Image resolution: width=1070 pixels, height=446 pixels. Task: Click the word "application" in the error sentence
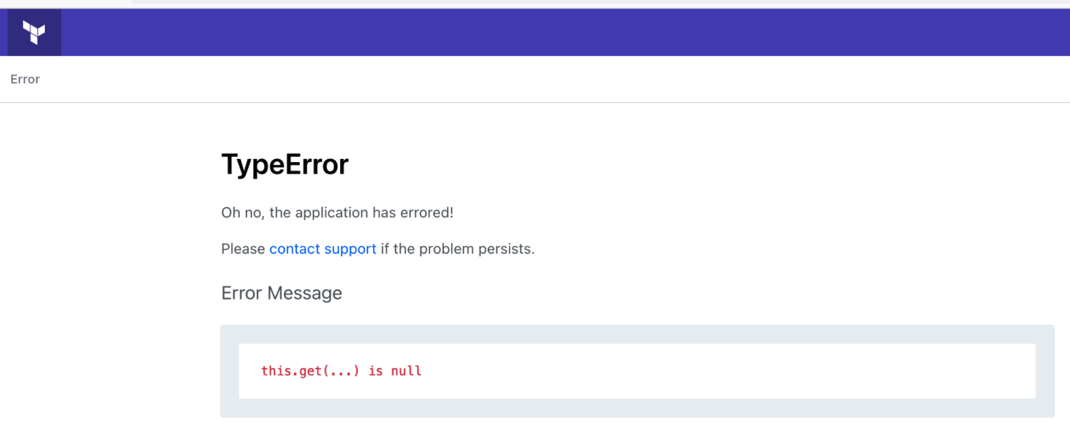332,213
